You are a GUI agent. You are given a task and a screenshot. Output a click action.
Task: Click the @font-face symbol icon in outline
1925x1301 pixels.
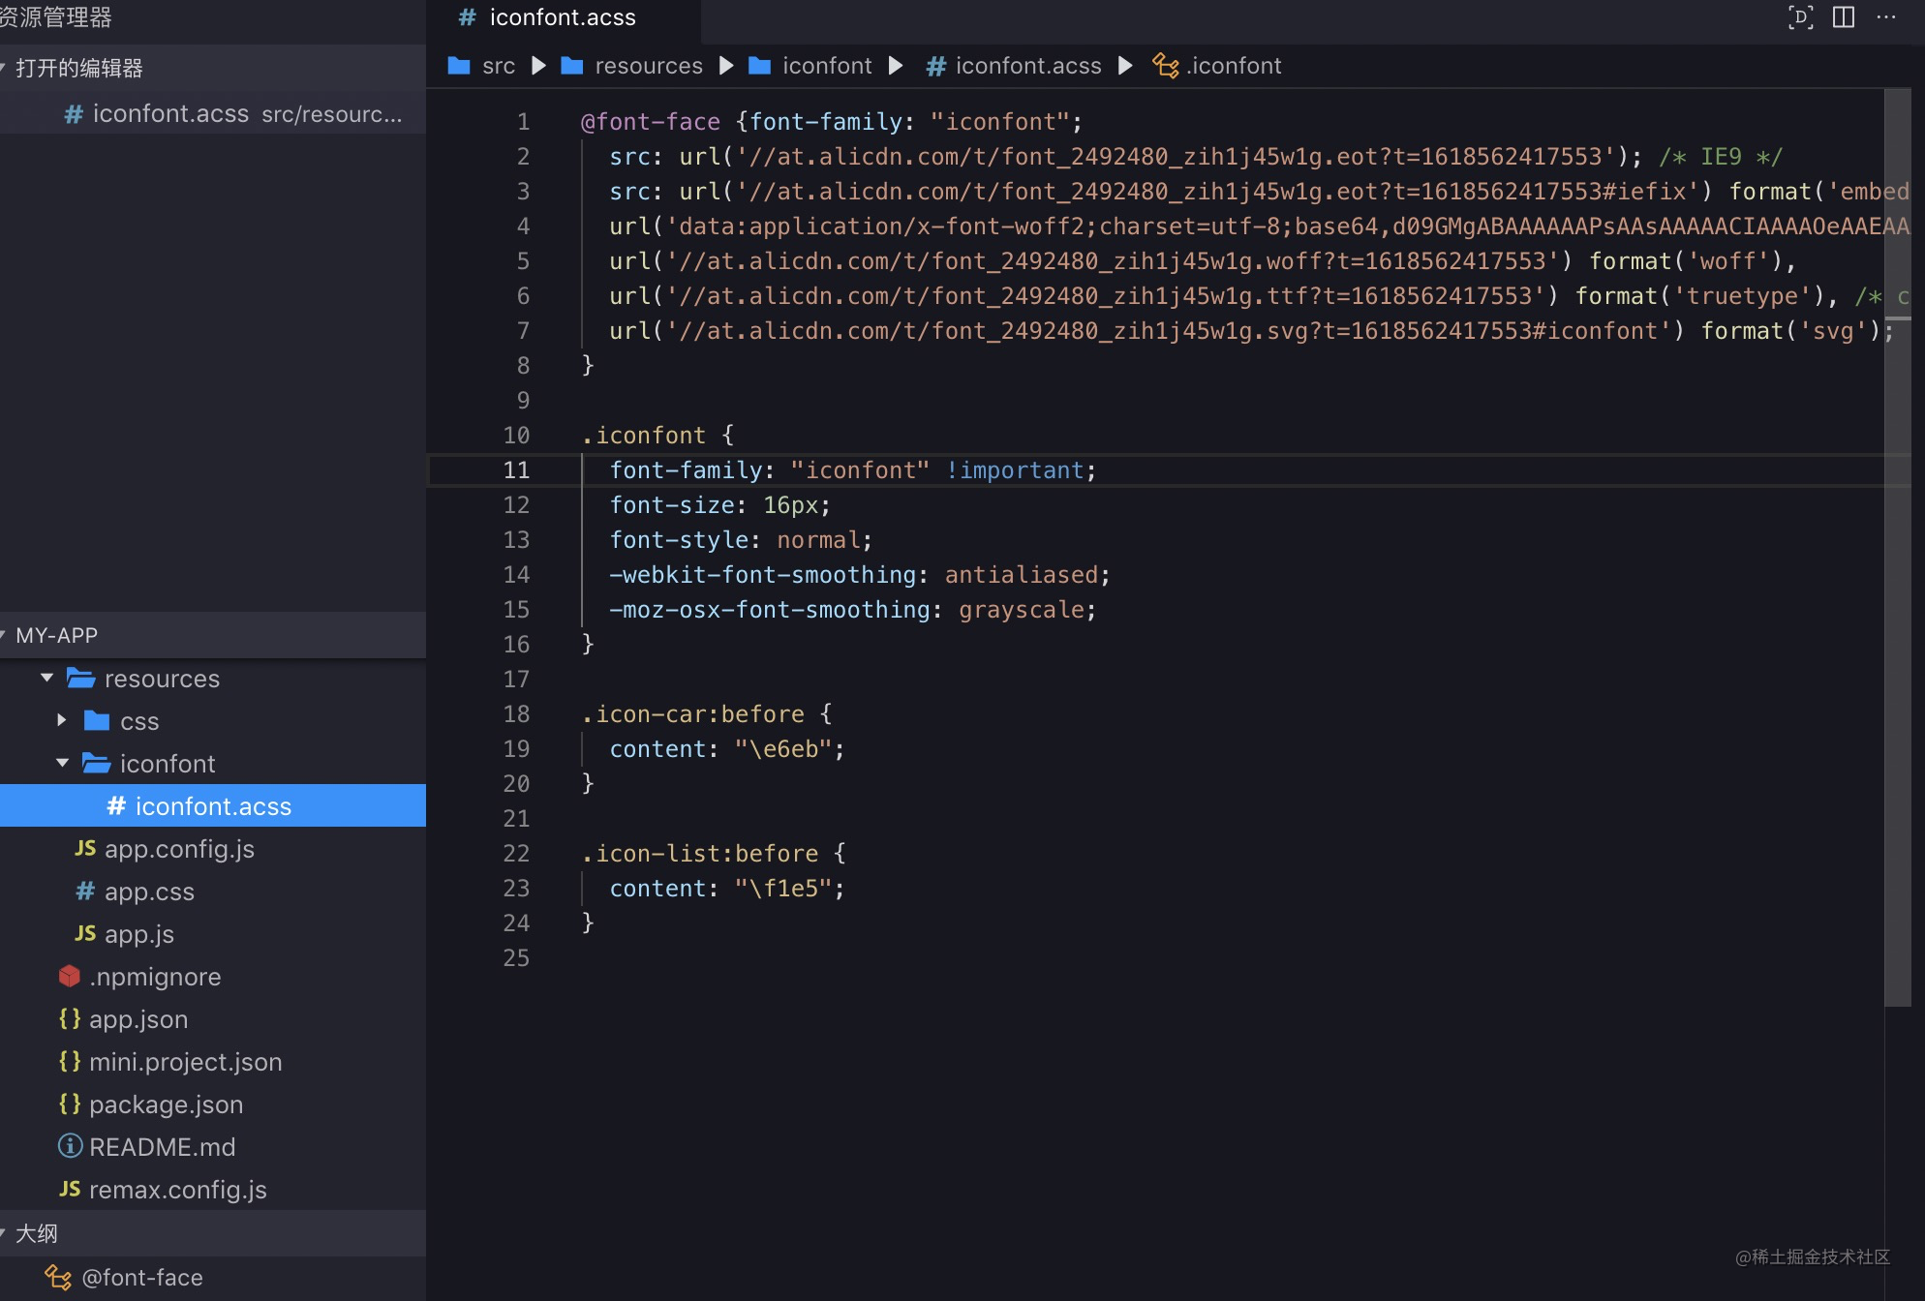pos(58,1278)
